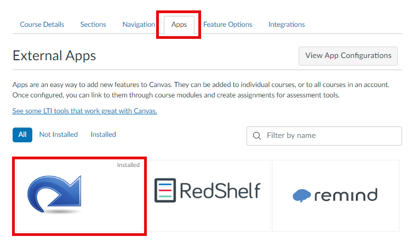The width and height of the screenshot is (412, 248).
Task: Click the remind blue cloud icon
Action: (x=302, y=195)
